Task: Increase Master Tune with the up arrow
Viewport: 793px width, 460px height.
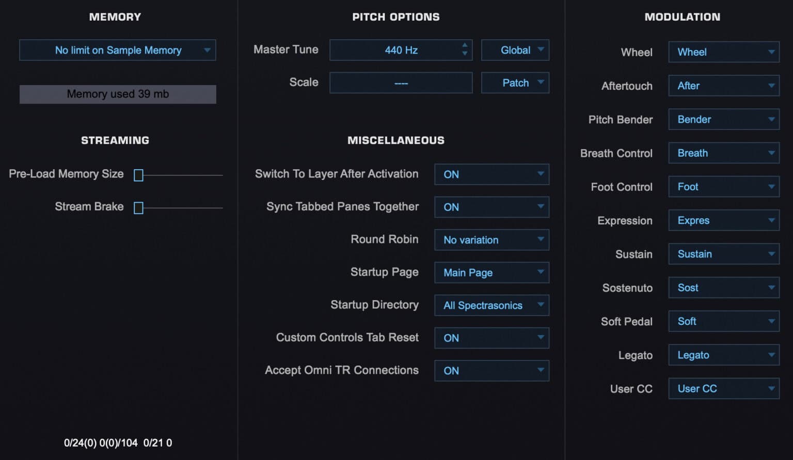Action: tap(464, 46)
